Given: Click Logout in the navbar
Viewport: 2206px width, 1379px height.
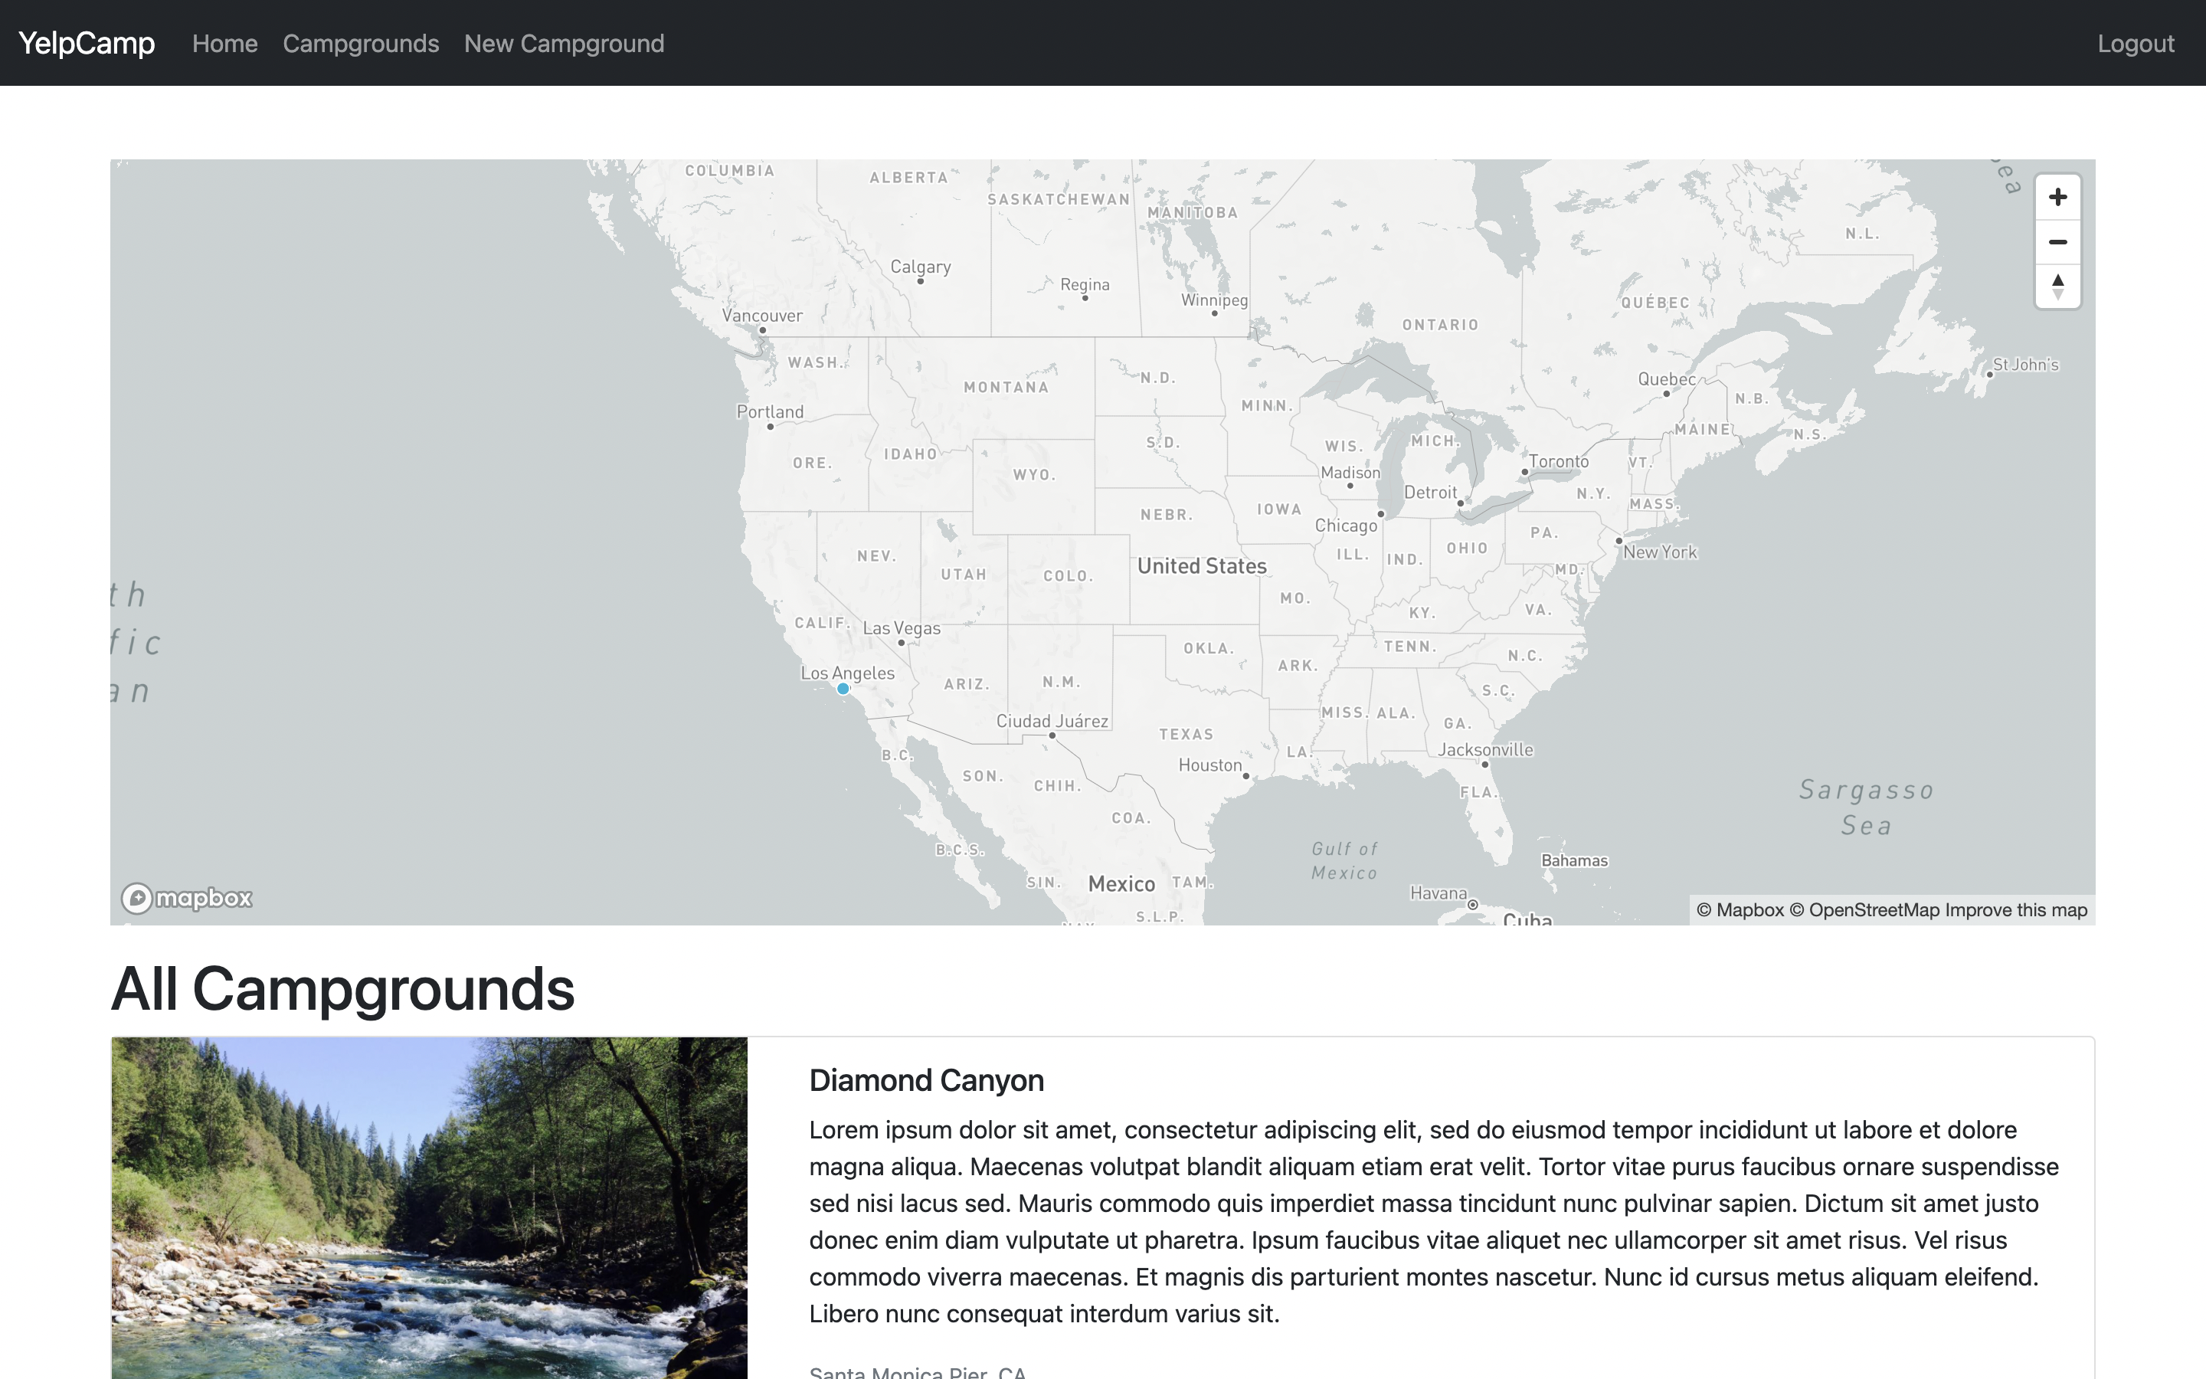Looking at the screenshot, I should coord(2135,44).
